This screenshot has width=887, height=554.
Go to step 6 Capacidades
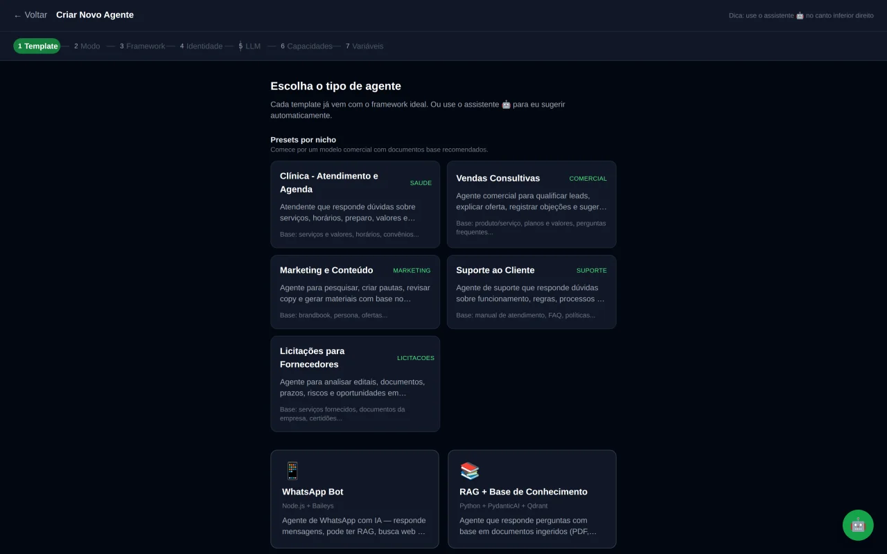(306, 46)
